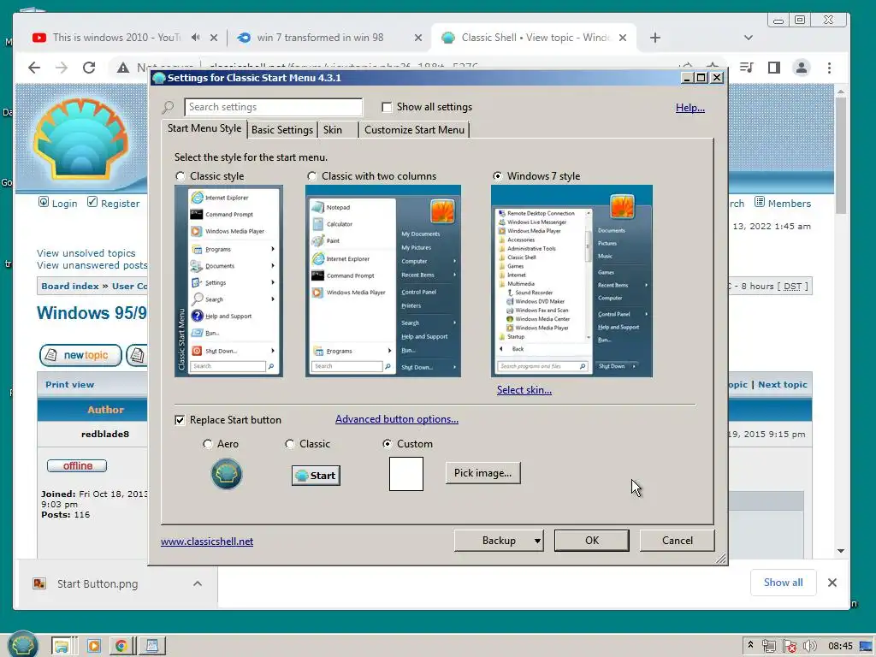Select the Windows 7 style radio button
876x657 pixels.
497,176
